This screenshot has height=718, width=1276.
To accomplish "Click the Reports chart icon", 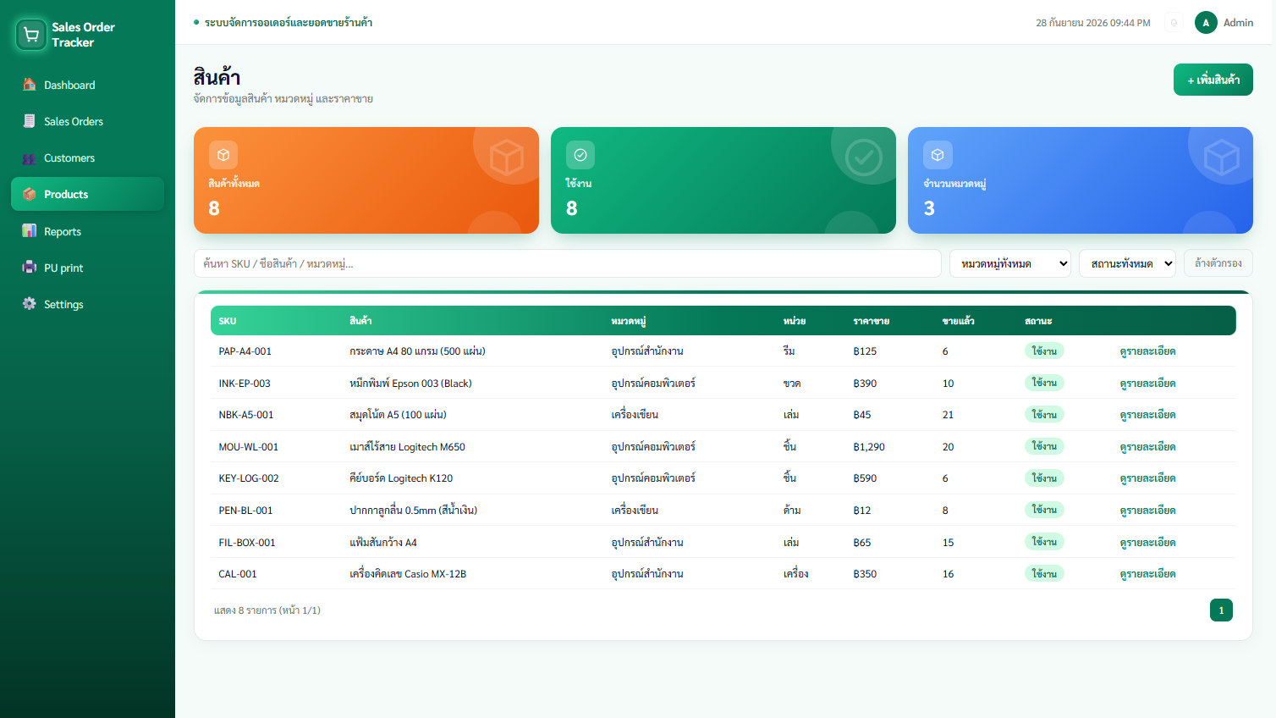I will pyautogui.click(x=30, y=231).
